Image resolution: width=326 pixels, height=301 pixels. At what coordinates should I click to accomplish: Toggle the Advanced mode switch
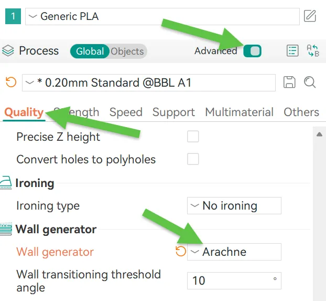point(252,51)
